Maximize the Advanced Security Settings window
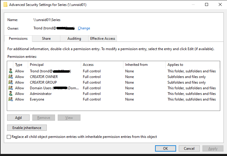This screenshot has width=227, height=156. coord(207,4)
